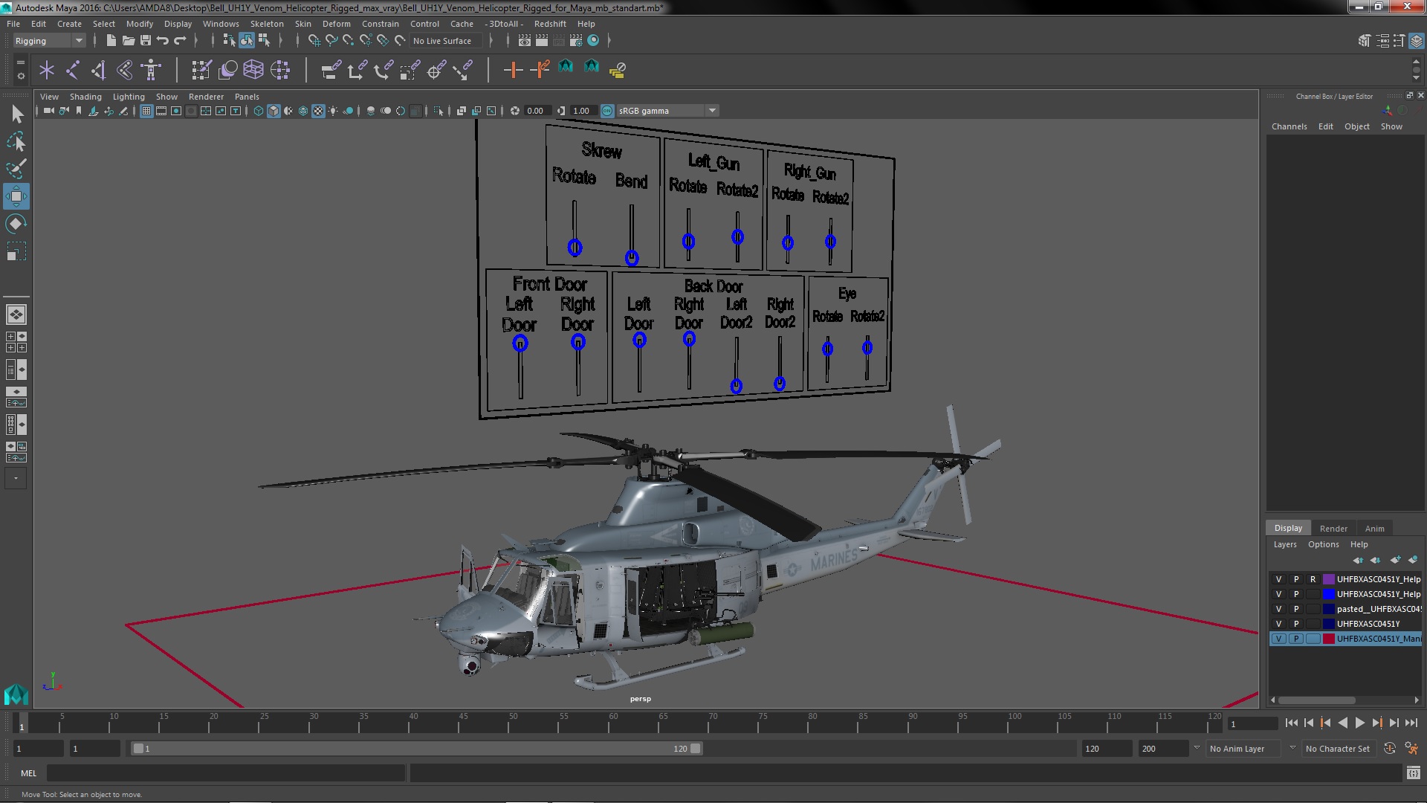Click Options in Layer Editor

click(x=1323, y=544)
